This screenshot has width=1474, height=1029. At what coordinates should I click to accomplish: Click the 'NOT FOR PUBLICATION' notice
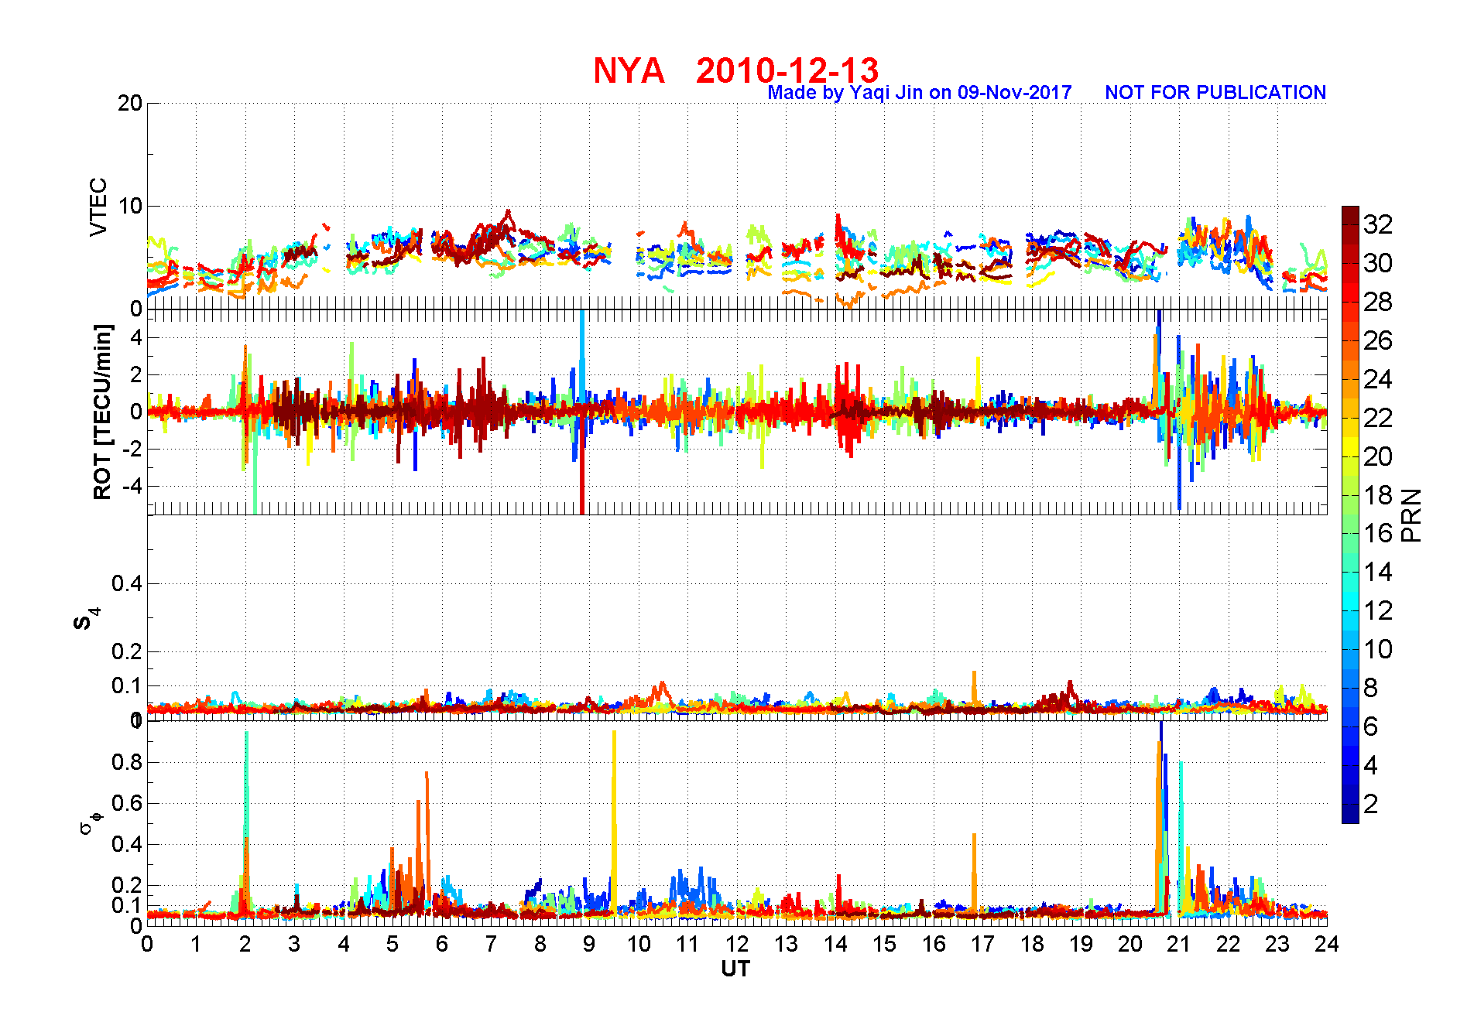[1215, 93]
